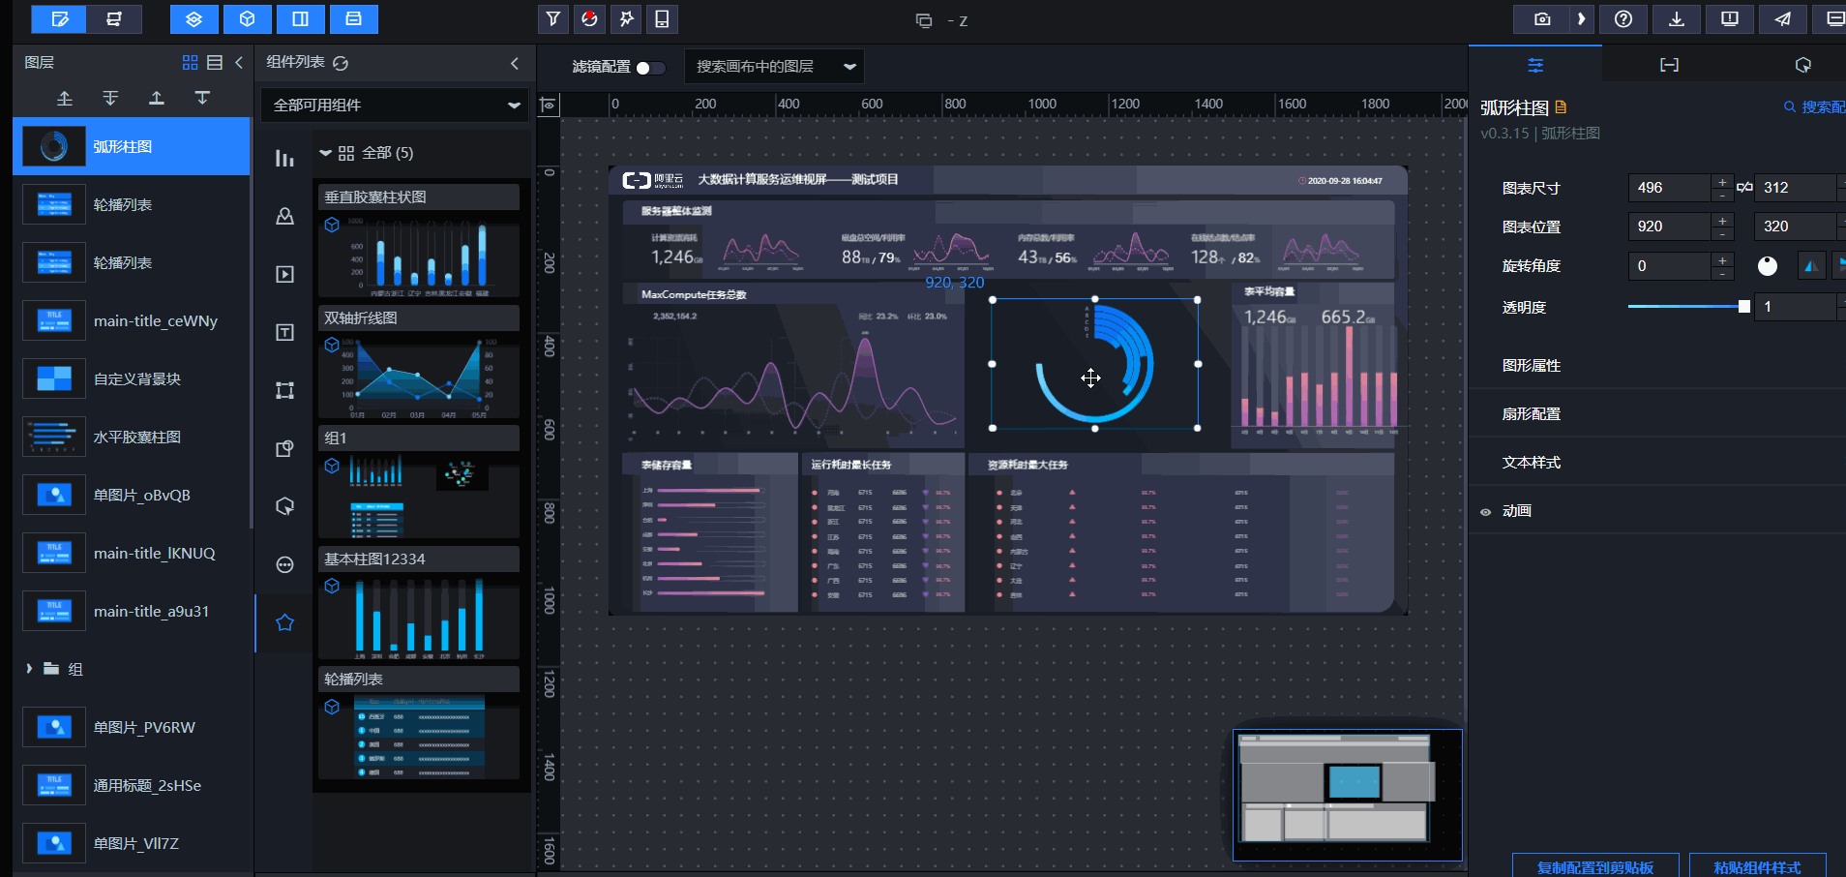Flip horizontally with the mirror icon
Image resolution: width=1846 pixels, height=877 pixels.
pos(1811,266)
